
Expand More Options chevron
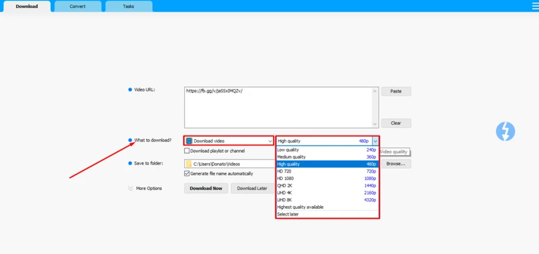(x=130, y=189)
